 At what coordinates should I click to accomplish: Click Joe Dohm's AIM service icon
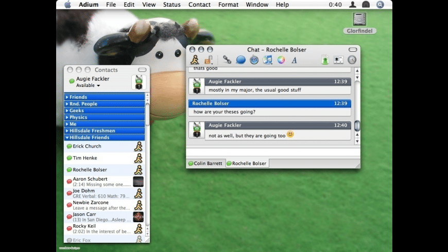point(139,193)
